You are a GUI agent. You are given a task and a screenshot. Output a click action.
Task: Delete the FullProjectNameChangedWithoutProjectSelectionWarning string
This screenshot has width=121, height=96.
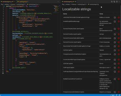(x=119, y=72)
